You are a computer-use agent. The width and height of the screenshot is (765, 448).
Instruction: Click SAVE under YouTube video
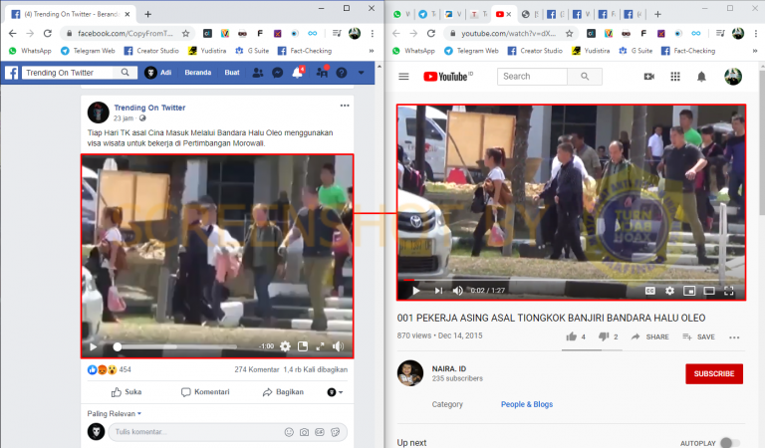coord(698,336)
